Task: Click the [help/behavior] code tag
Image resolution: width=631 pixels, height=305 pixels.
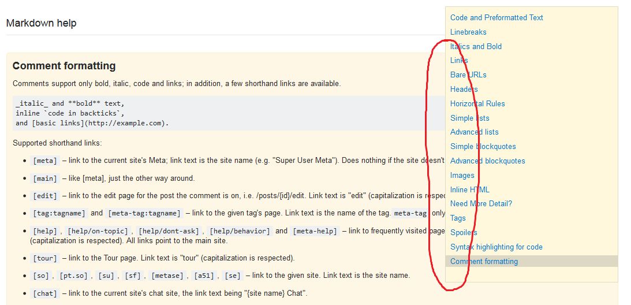Action: (240, 231)
